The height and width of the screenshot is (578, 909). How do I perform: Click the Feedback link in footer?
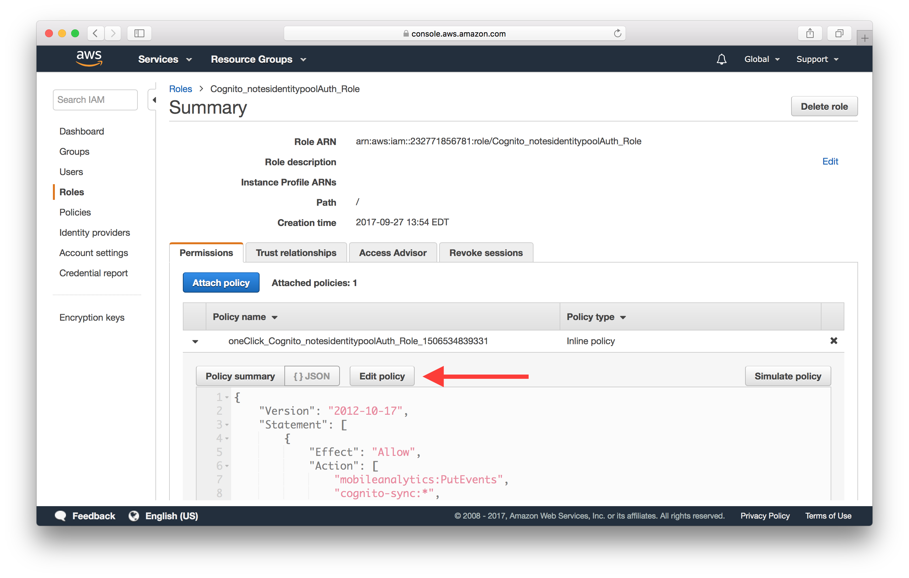94,516
